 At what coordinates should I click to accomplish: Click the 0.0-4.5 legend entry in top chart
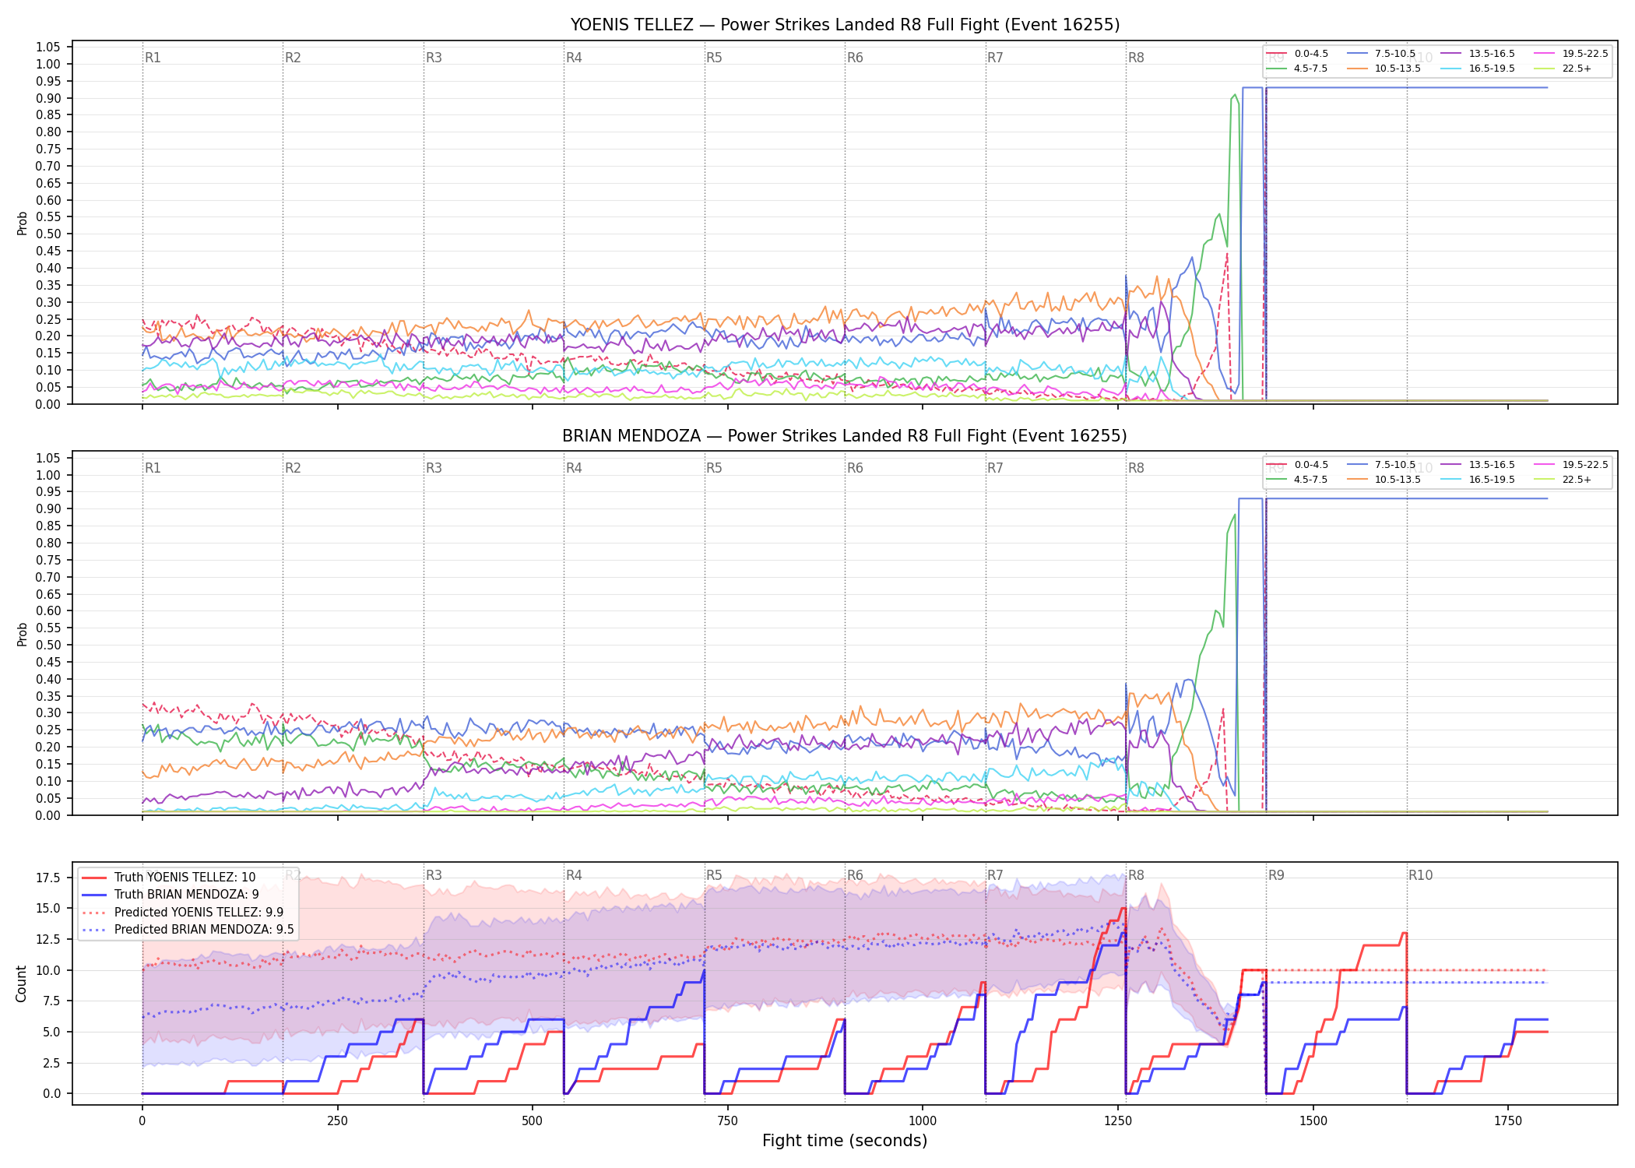tap(1297, 54)
